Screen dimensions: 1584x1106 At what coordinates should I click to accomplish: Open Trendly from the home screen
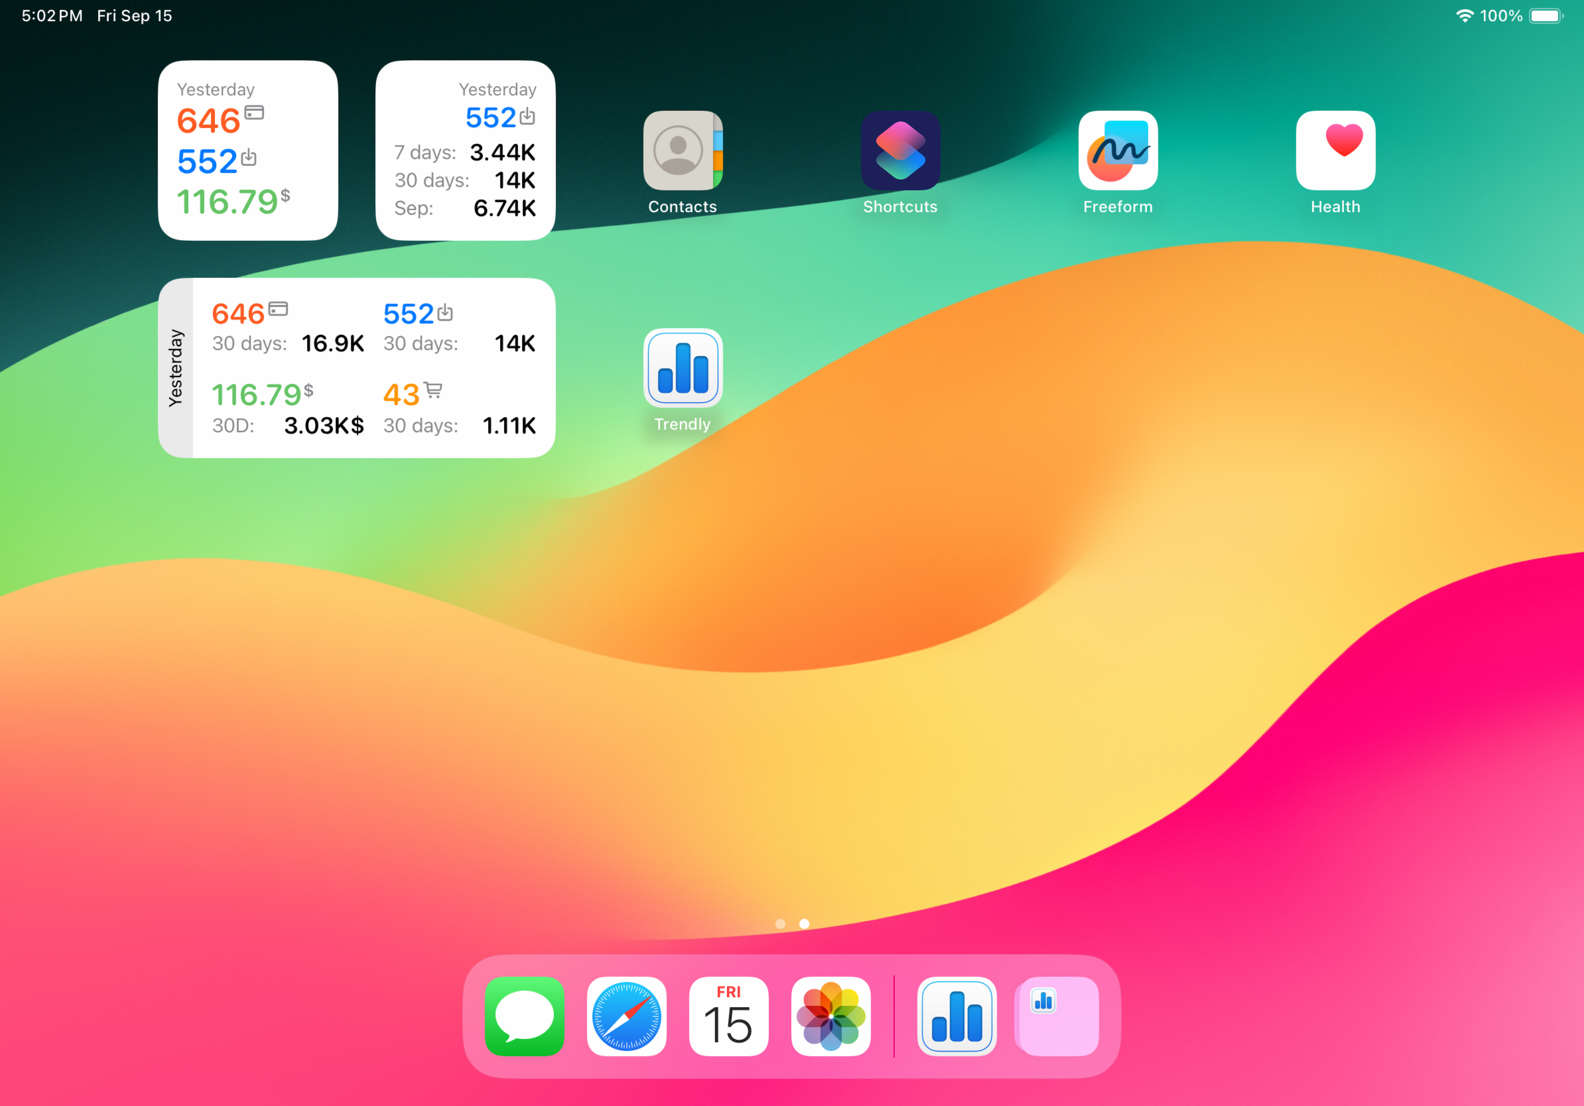[x=682, y=367]
